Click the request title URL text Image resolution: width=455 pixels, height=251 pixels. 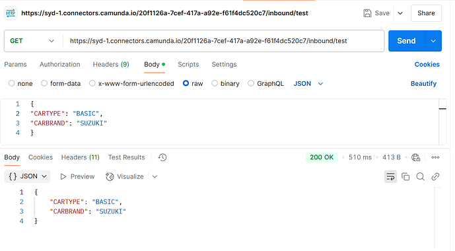pyautogui.click(x=164, y=13)
